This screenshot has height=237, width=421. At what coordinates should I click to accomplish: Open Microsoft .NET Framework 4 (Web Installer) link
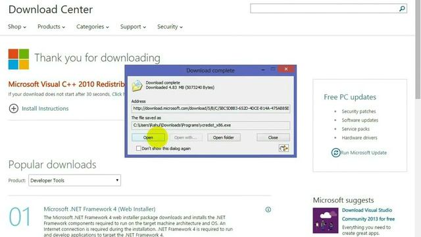[x=99, y=209]
